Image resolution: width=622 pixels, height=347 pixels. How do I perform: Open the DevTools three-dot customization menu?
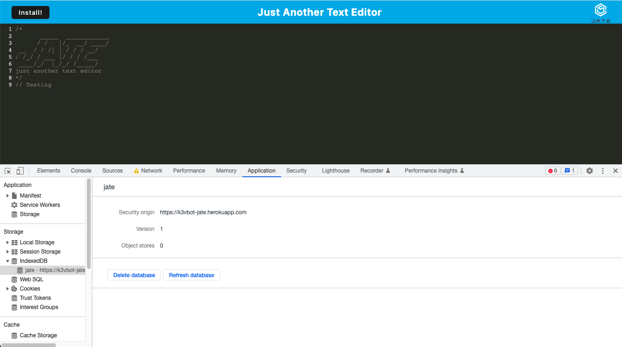[603, 171]
